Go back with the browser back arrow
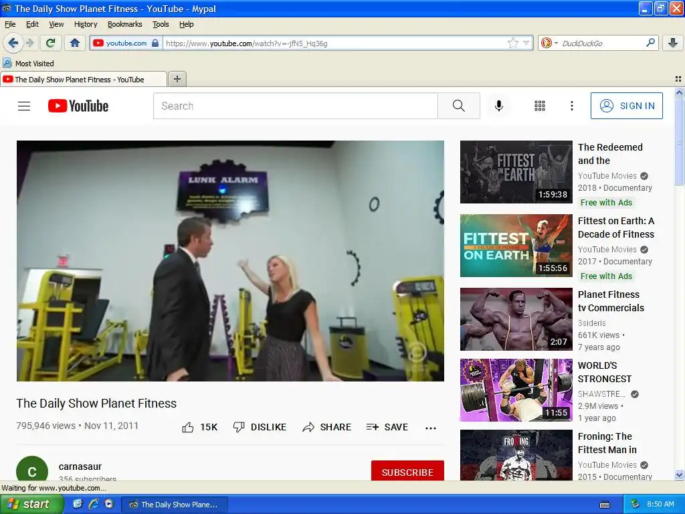This screenshot has height=514, width=685. click(13, 43)
